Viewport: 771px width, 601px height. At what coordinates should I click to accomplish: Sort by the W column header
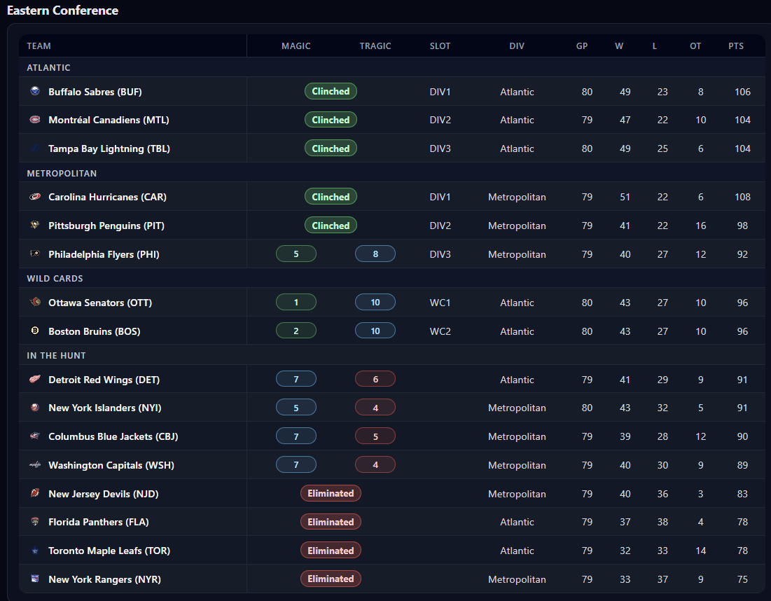pos(619,46)
